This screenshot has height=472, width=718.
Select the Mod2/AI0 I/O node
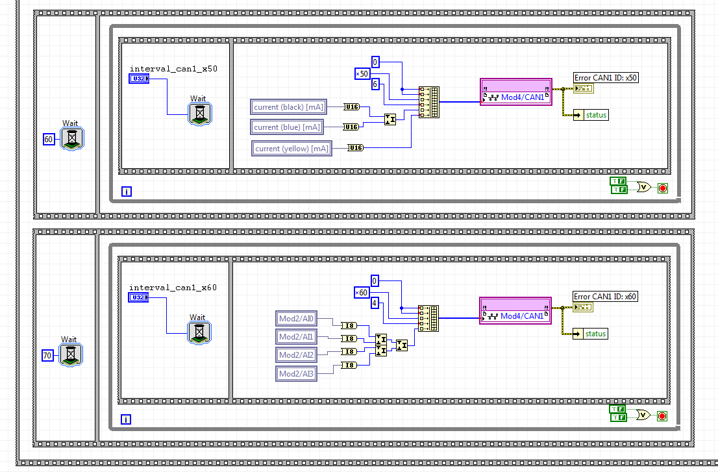pyautogui.click(x=296, y=319)
